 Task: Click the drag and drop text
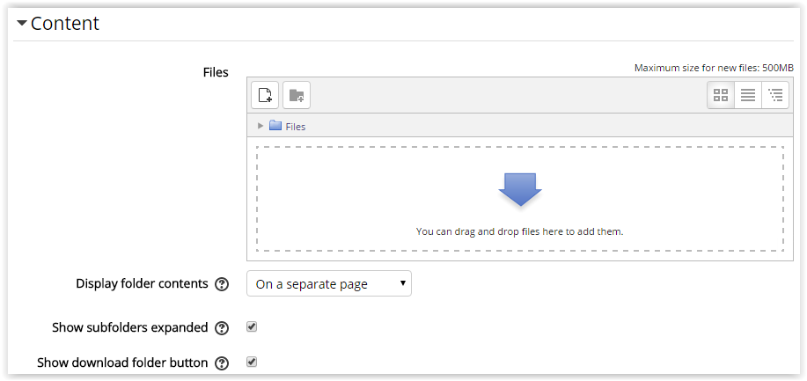coord(520,231)
